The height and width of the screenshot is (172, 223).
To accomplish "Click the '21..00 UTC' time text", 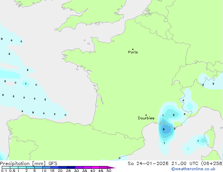I will pyautogui.click(x=185, y=164).
